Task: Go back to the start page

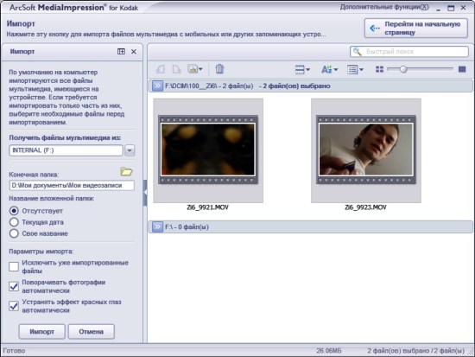Action: [x=416, y=29]
